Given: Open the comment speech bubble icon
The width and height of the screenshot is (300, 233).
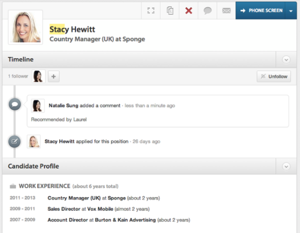Looking at the screenshot, I should coord(207,11).
